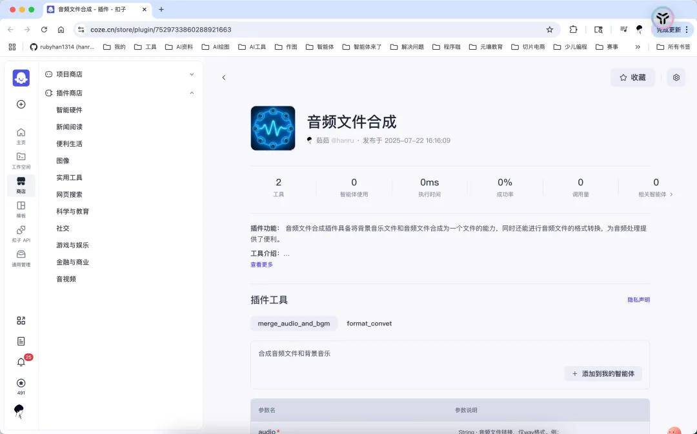Open the 主页 home icon in sidebar
Screen dimensions: 697x434
coord(21,136)
